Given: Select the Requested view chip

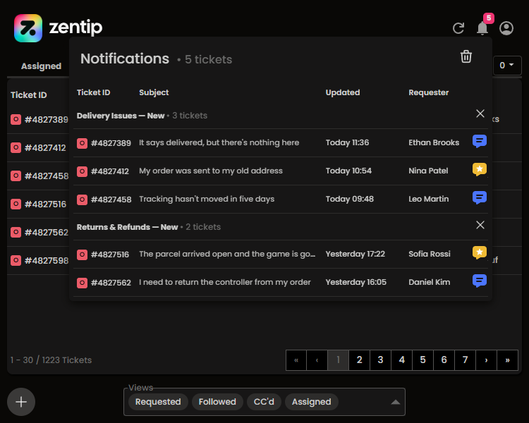Looking at the screenshot, I should (158, 402).
